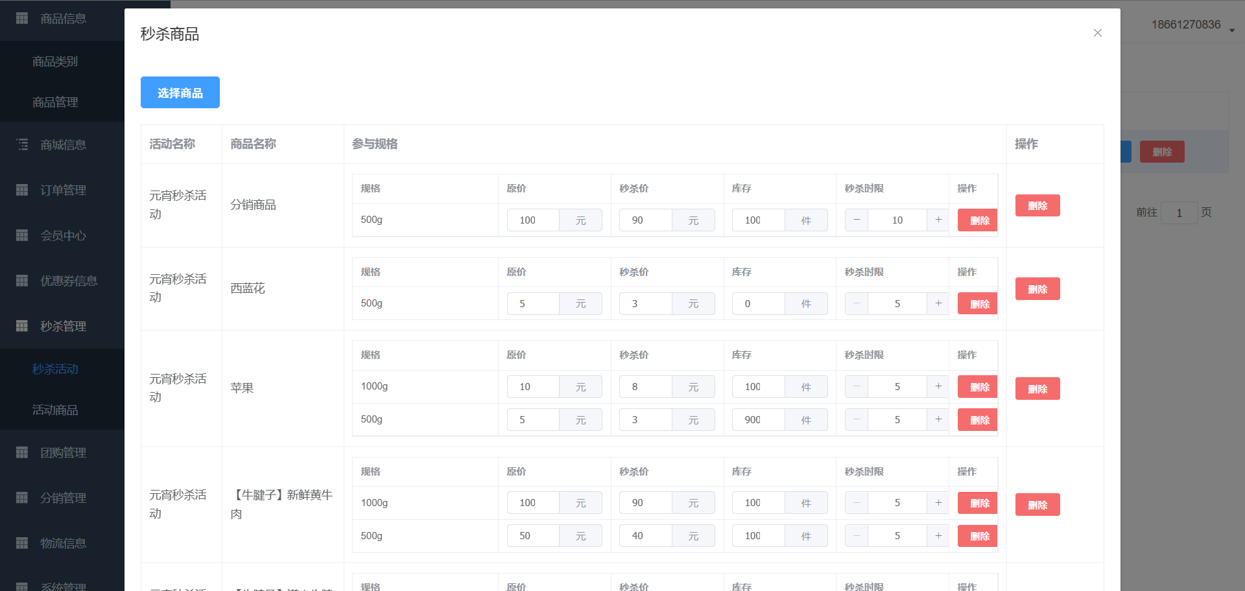Click plus on 西蓝花 秒杀时限 stepper
The image size is (1245, 591).
(x=938, y=304)
